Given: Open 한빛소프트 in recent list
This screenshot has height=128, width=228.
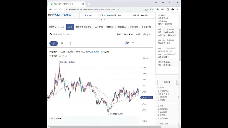Looking at the screenshot, I should [162, 112].
